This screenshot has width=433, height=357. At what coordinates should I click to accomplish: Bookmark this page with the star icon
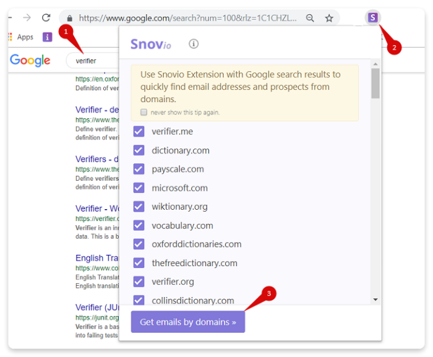point(329,18)
